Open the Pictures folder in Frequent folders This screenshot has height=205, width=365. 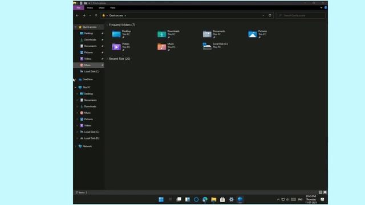point(257,34)
